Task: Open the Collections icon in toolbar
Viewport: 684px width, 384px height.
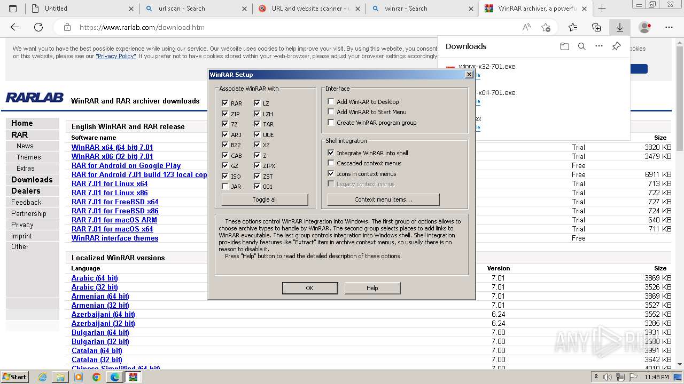Action: click(x=596, y=27)
